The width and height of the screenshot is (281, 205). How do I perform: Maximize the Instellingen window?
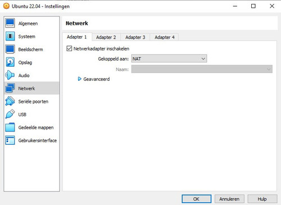[253, 6]
